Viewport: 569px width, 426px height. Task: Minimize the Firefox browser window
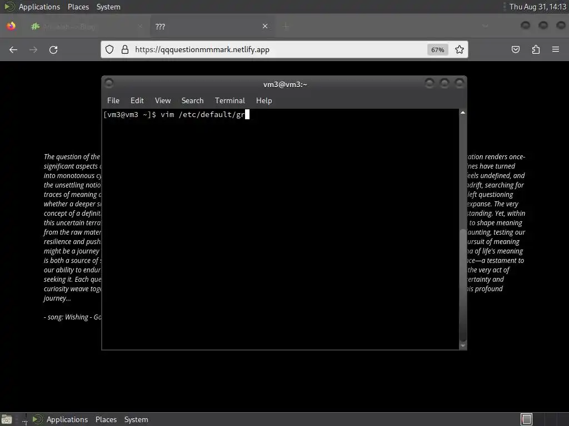click(525, 25)
